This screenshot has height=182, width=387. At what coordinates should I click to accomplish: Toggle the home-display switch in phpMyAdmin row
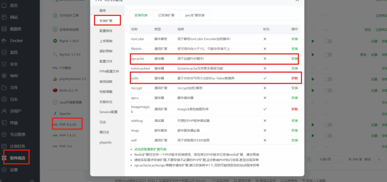(x=328, y=79)
